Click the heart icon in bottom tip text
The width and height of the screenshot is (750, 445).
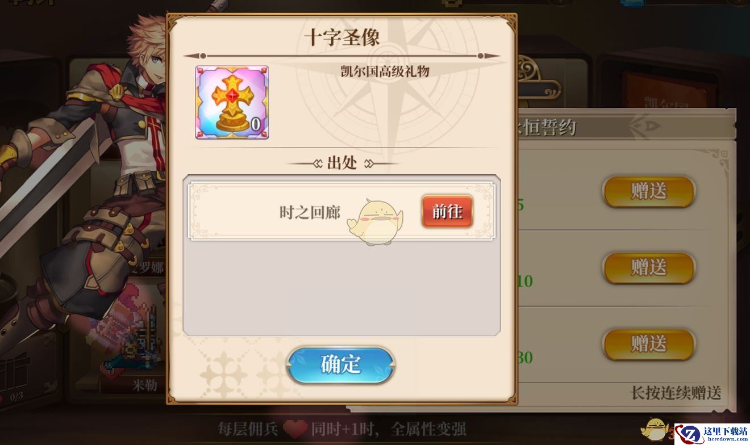tap(295, 429)
